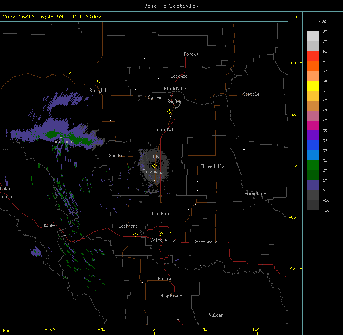343x335 pixels.
Task: Click the yellow diamond marker south of RedDeer
Action: click(169, 112)
